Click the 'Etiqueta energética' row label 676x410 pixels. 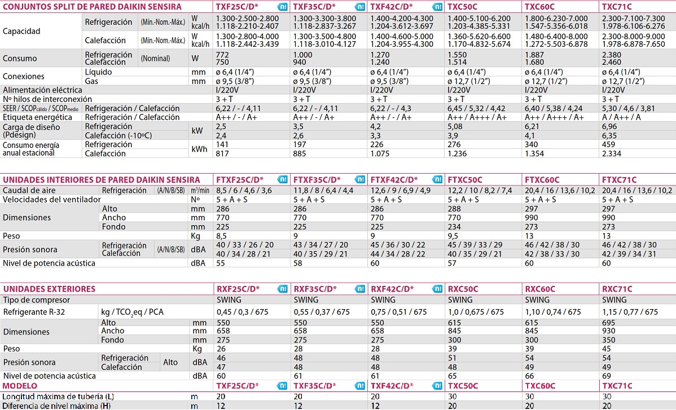(37, 117)
